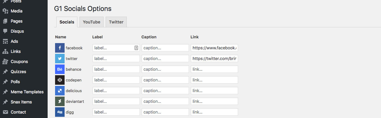Click the behance label input field
The height and width of the screenshot is (118, 381).
116,69
